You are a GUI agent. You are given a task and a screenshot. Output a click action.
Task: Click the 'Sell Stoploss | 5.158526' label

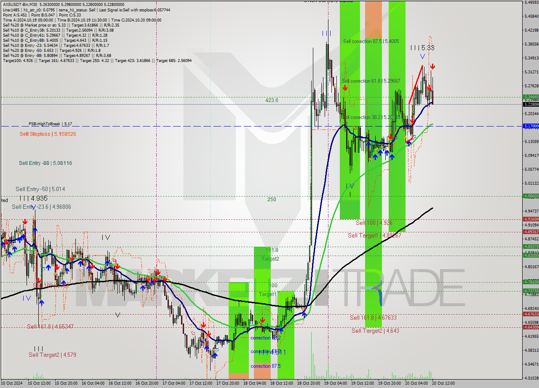pos(48,134)
